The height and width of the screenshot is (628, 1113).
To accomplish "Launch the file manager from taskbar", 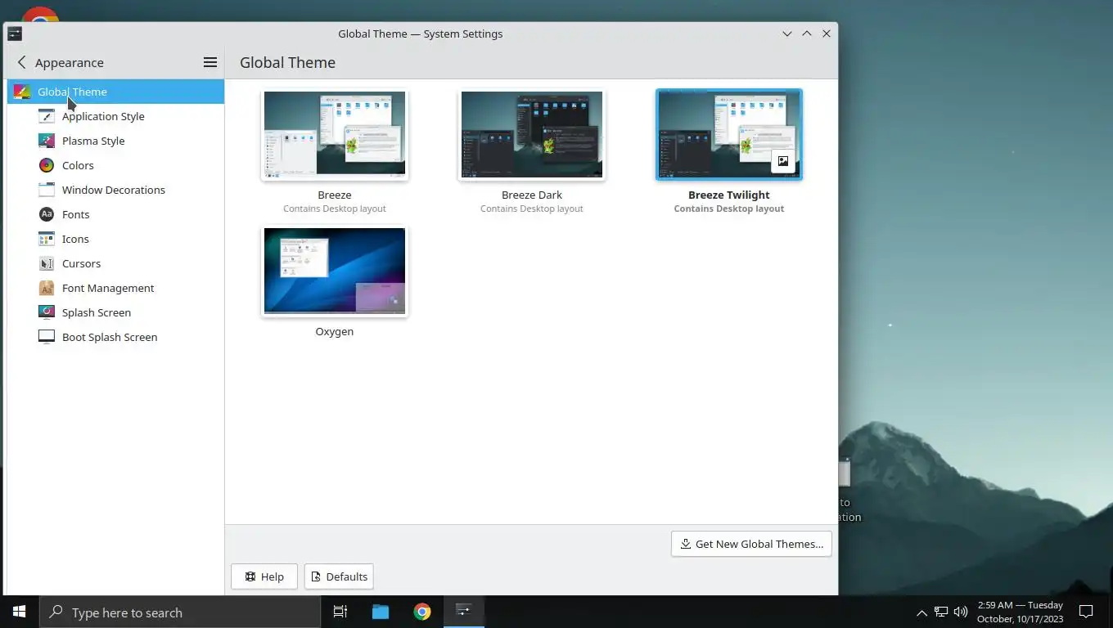I will pyautogui.click(x=381, y=612).
